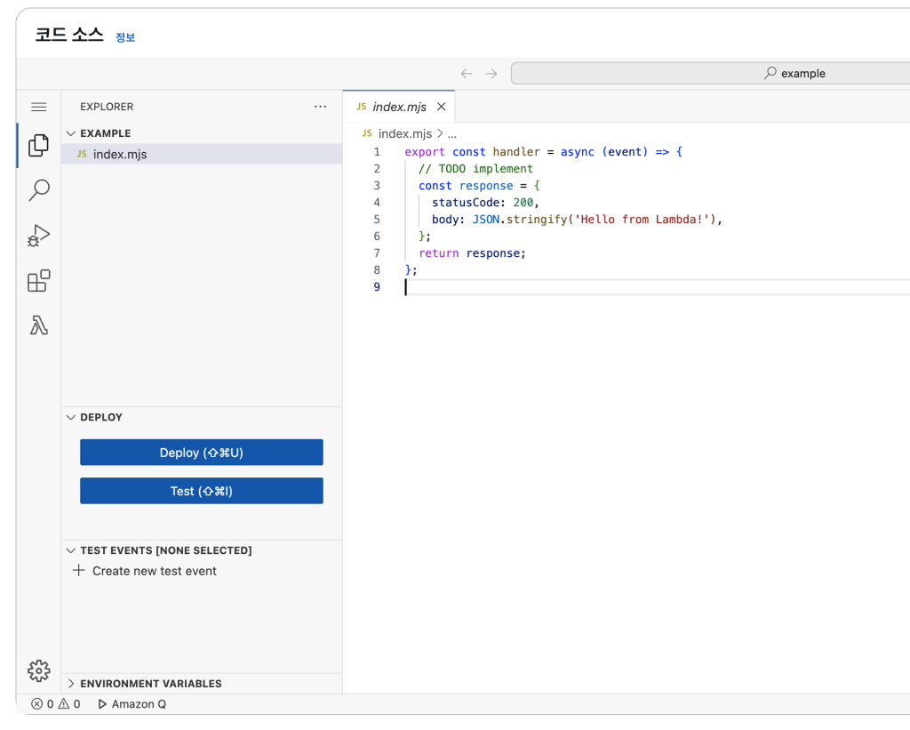Open the Search magnifier icon
Image resolution: width=910 pixels, height=730 pixels.
tap(39, 190)
